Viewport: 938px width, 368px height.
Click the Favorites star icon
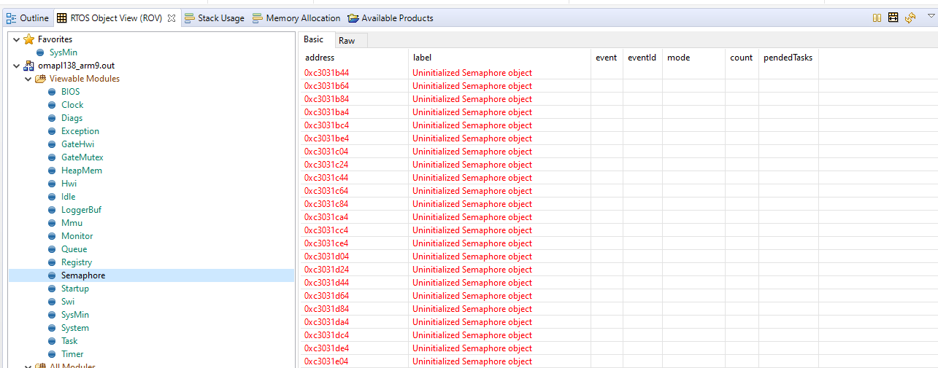[29, 39]
